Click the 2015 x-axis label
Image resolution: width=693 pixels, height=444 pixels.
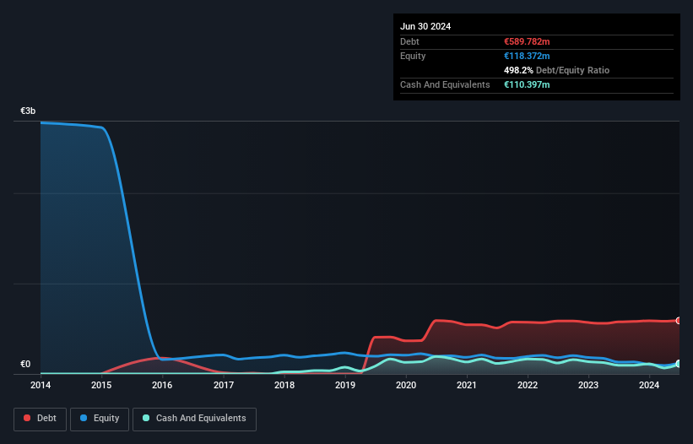[x=101, y=385]
